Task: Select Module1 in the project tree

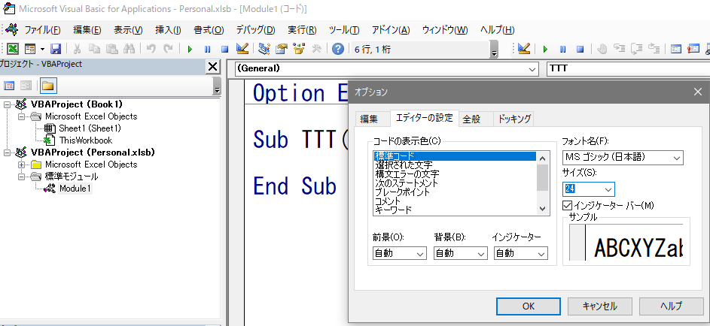Action: pyautogui.click(x=75, y=189)
